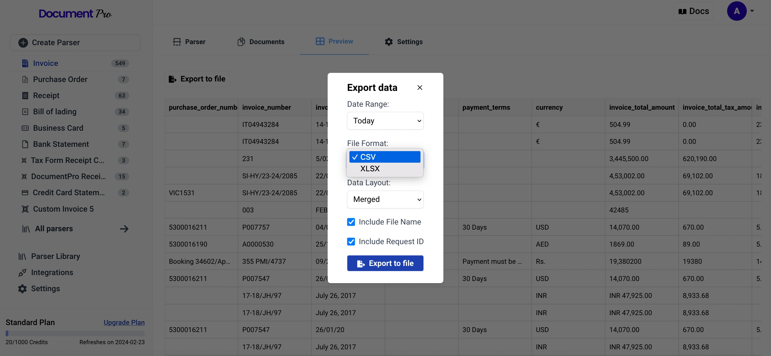Viewport: 771px width, 356px height.
Task: Select the CSV option in File Format
Action: tap(385, 157)
